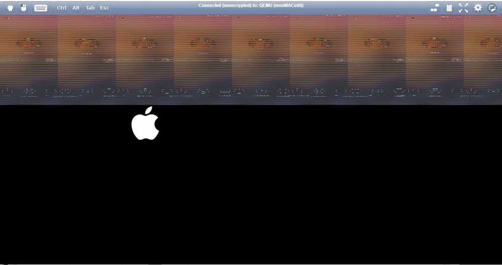
Task: Disconnect from the QEMU session
Action: (492, 8)
